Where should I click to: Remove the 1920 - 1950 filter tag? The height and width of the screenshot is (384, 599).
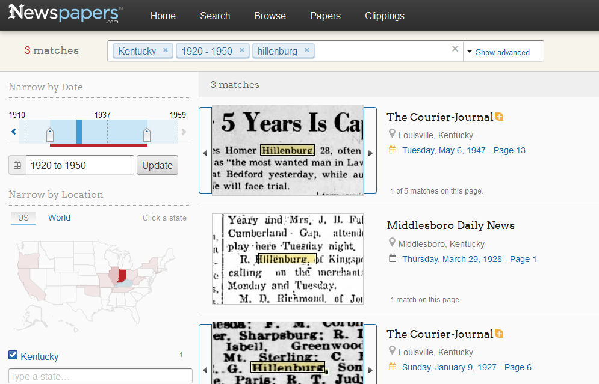click(x=242, y=50)
